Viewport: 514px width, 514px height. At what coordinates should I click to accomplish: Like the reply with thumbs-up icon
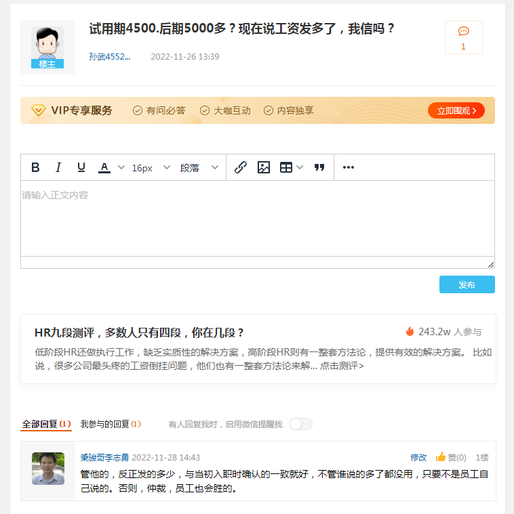click(441, 457)
